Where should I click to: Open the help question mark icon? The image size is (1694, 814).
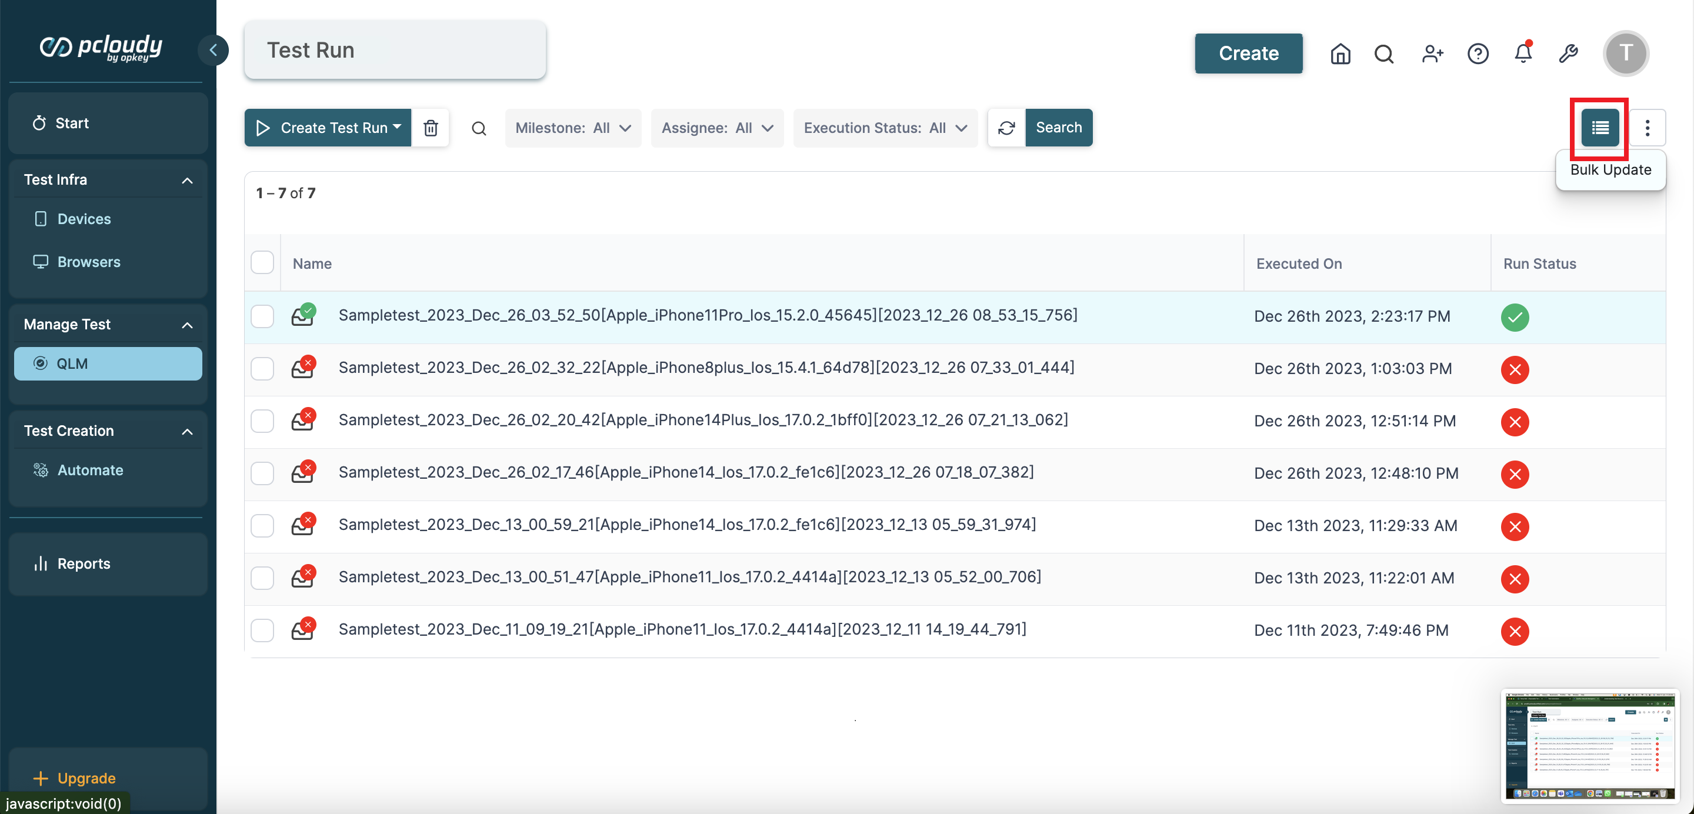1478,54
